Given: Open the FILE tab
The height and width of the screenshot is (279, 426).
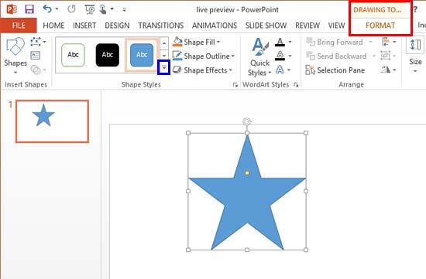Looking at the screenshot, I should 19,26.
